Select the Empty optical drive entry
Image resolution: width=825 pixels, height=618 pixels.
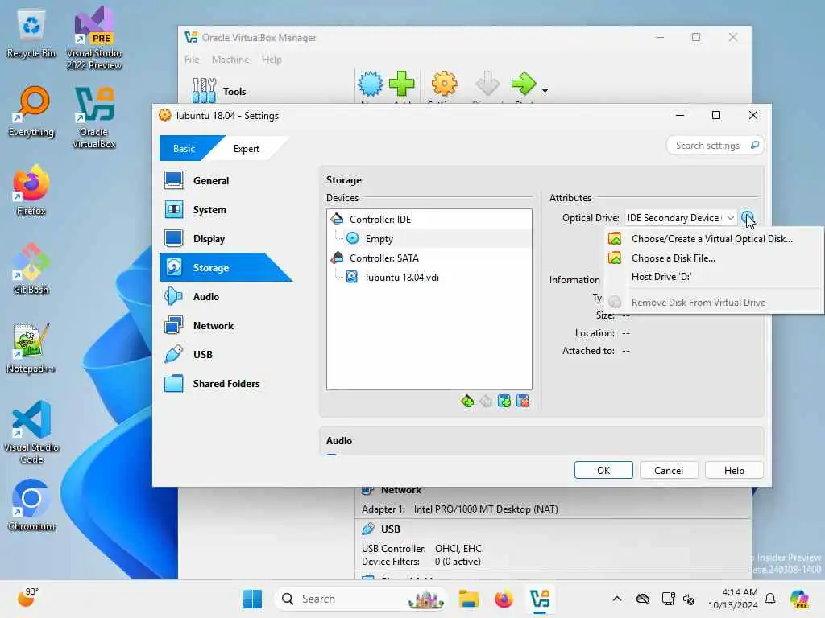[x=429, y=238]
